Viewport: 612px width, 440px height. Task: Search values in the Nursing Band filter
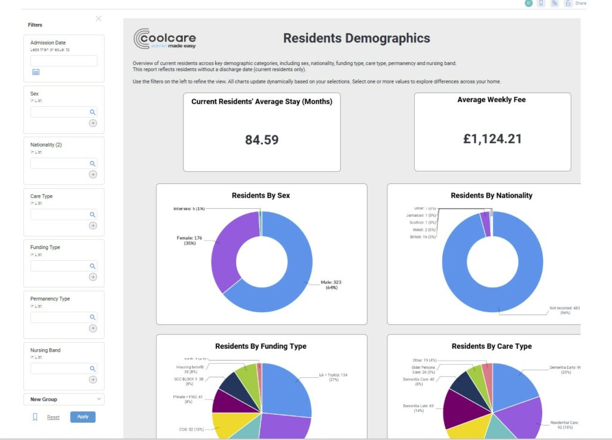click(x=93, y=369)
